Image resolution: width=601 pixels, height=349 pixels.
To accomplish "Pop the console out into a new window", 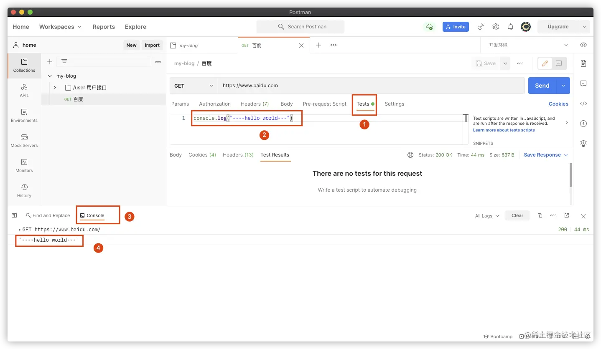I will click(x=567, y=215).
